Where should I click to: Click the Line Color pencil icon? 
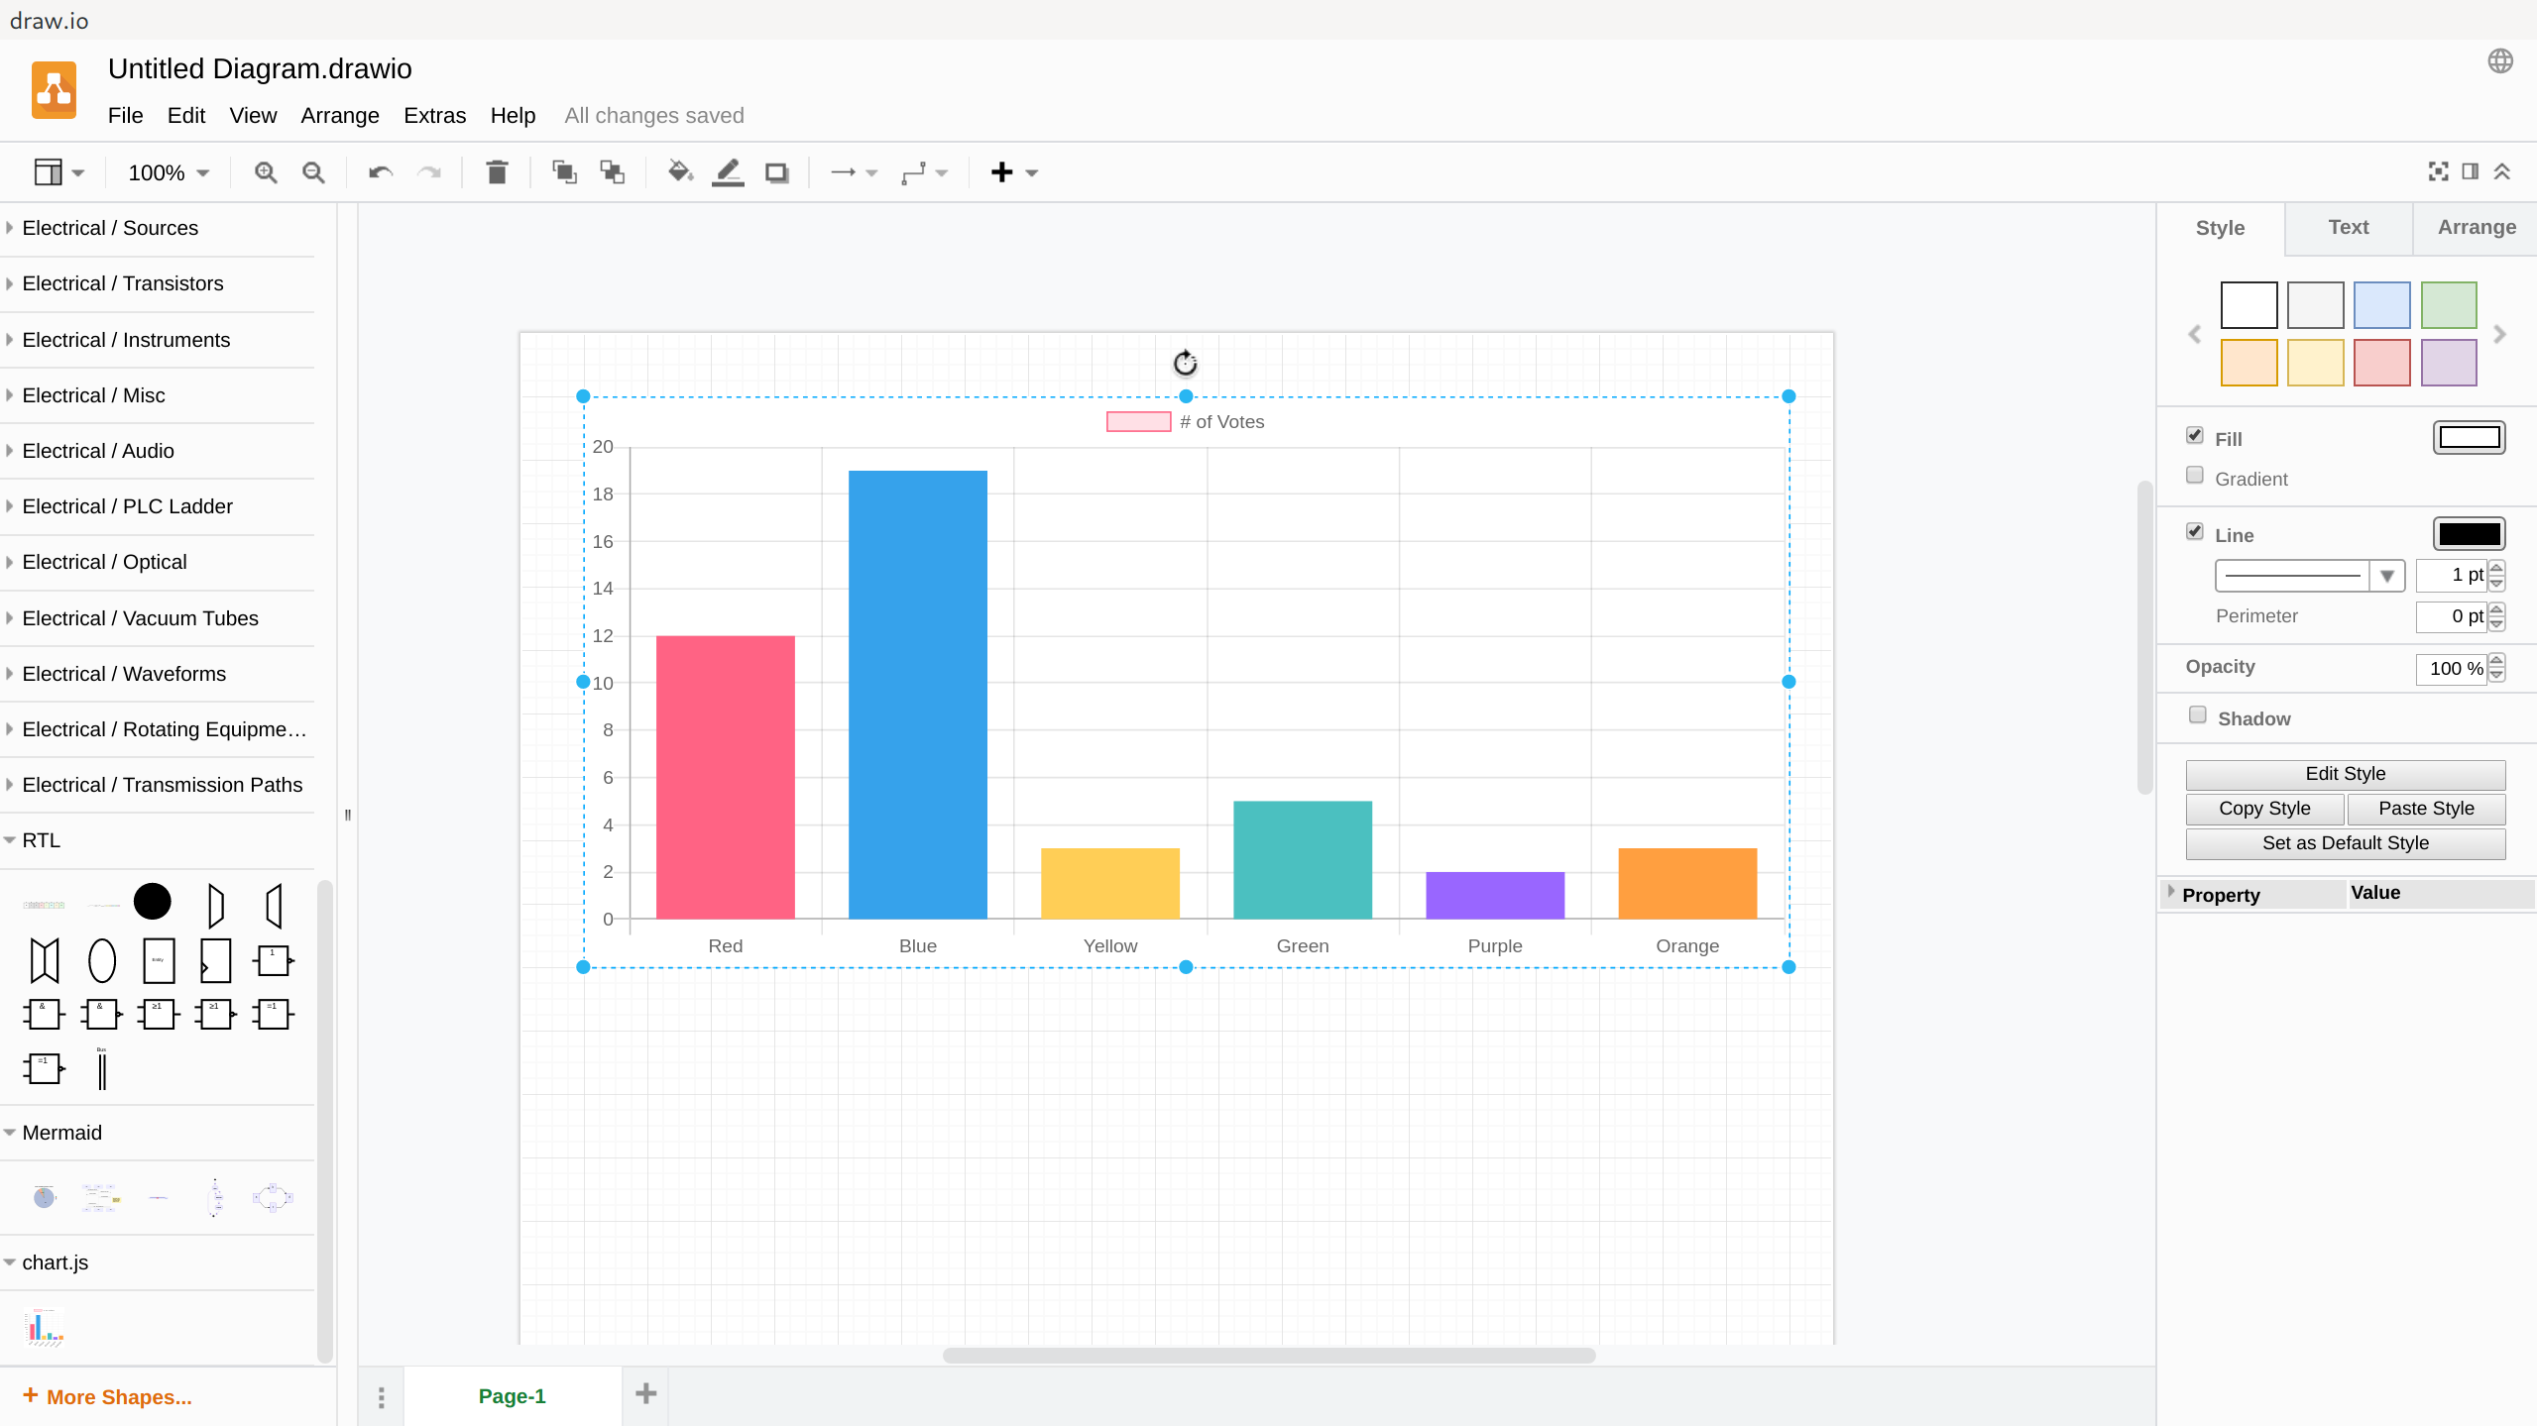click(x=728, y=172)
